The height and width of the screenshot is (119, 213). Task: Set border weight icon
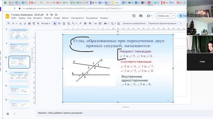point(85,23)
